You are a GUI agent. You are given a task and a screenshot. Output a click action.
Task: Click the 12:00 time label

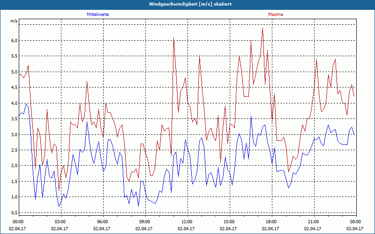tap(186, 222)
